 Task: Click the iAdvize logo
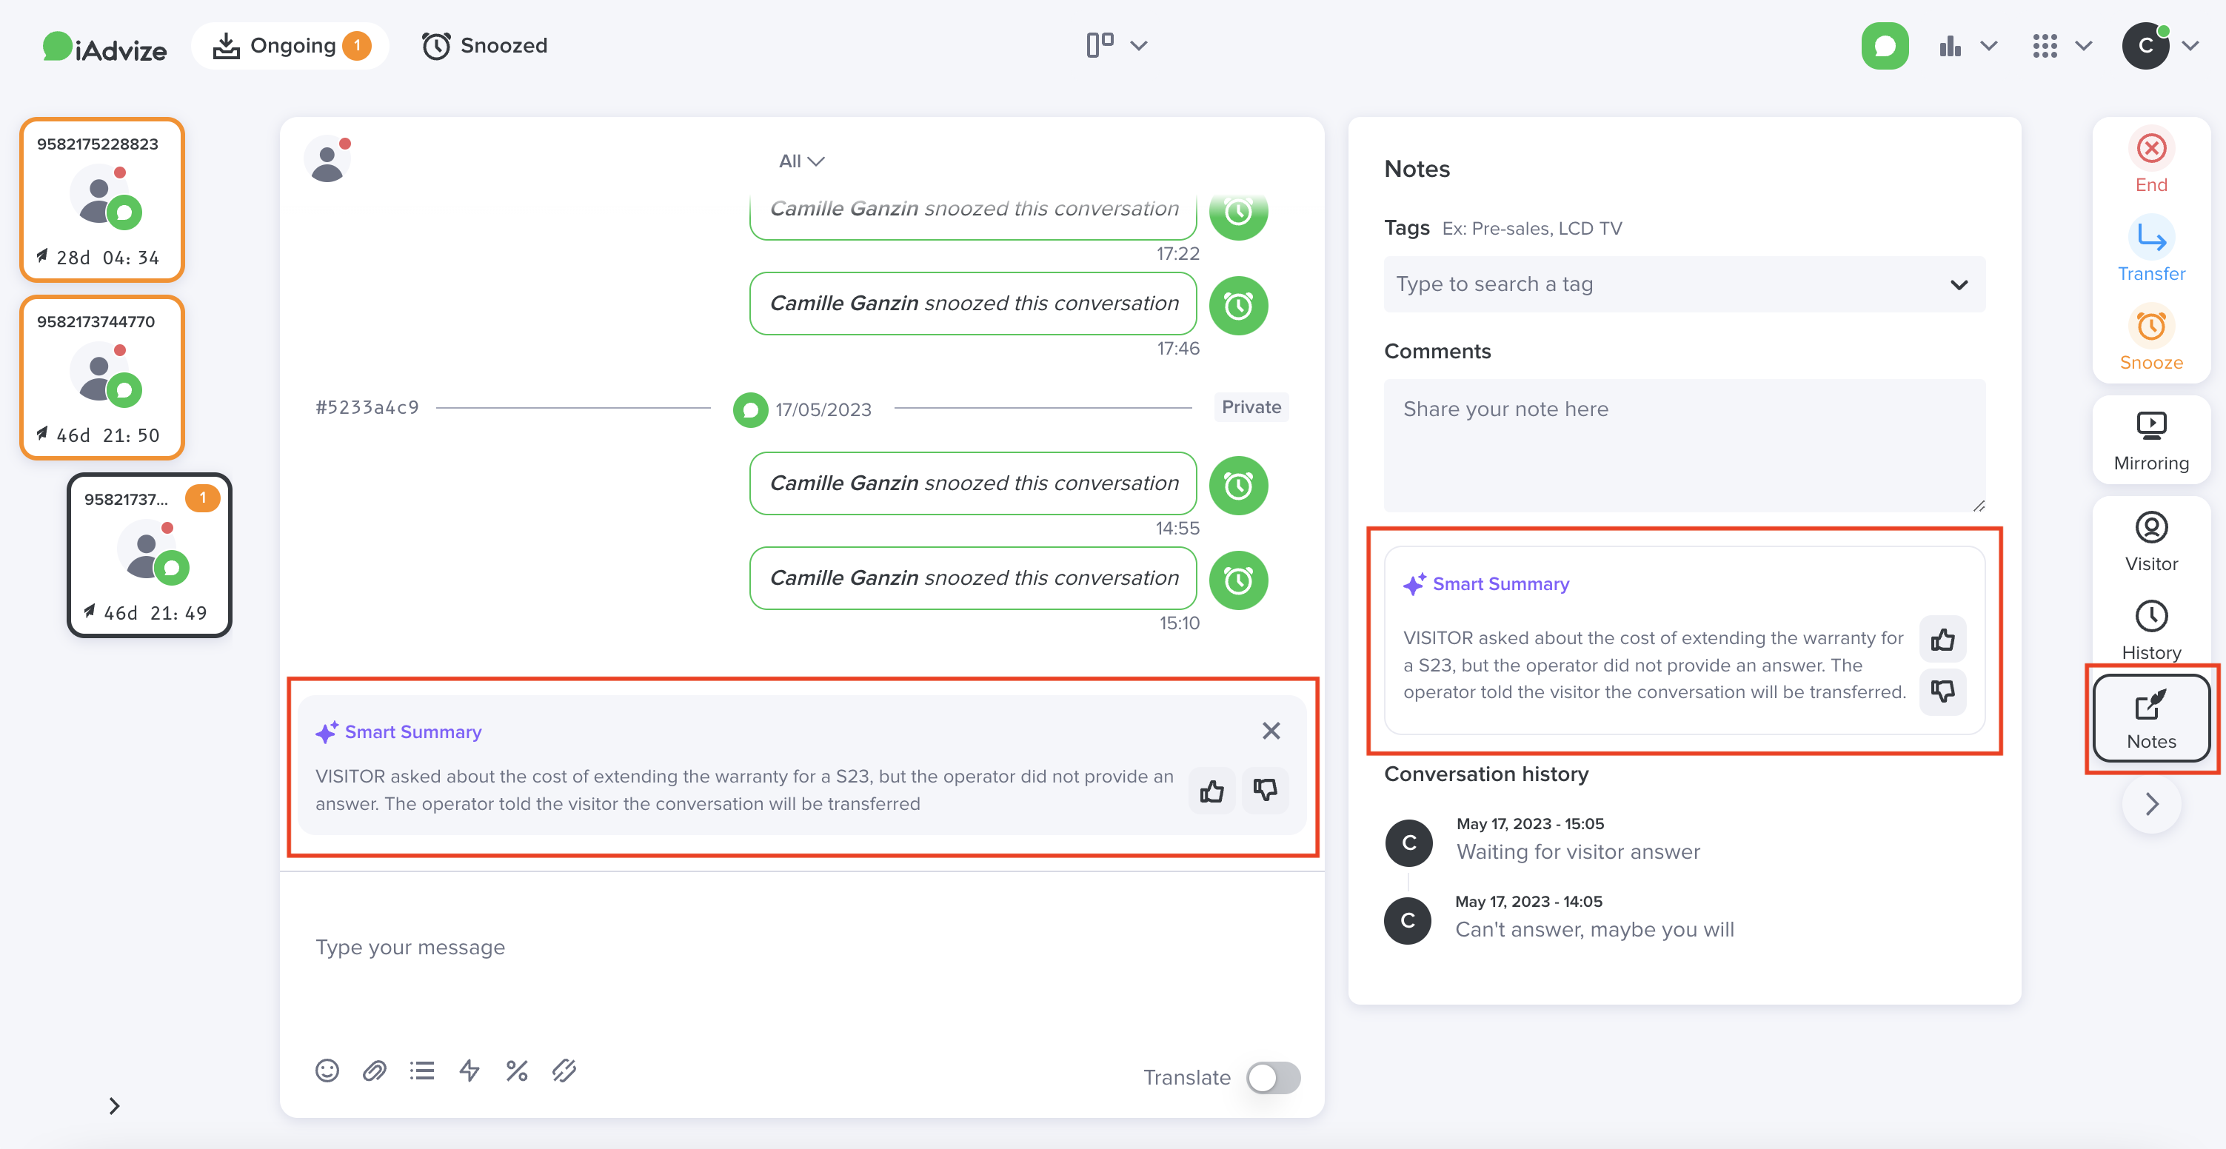pyautogui.click(x=104, y=47)
